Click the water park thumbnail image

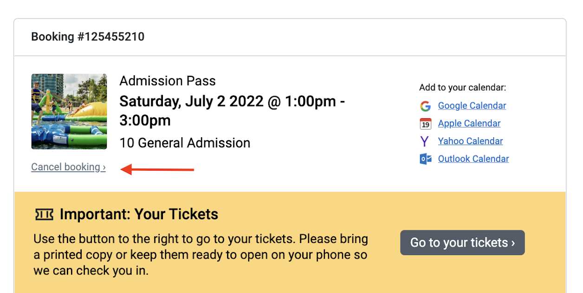click(69, 112)
